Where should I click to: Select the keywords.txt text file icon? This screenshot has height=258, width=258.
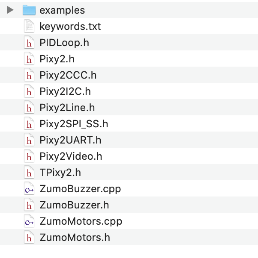click(29, 26)
